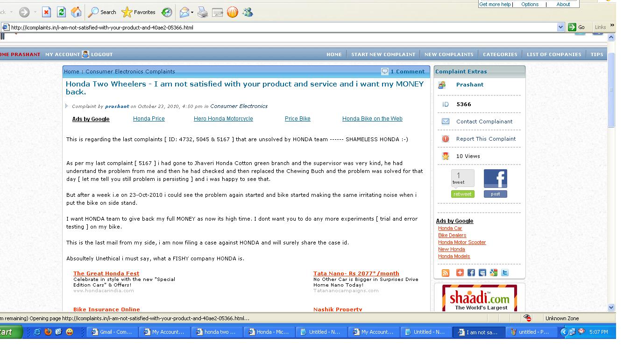The image size is (638, 359).
Task: Click the Facebook post button
Action: (x=496, y=194)
